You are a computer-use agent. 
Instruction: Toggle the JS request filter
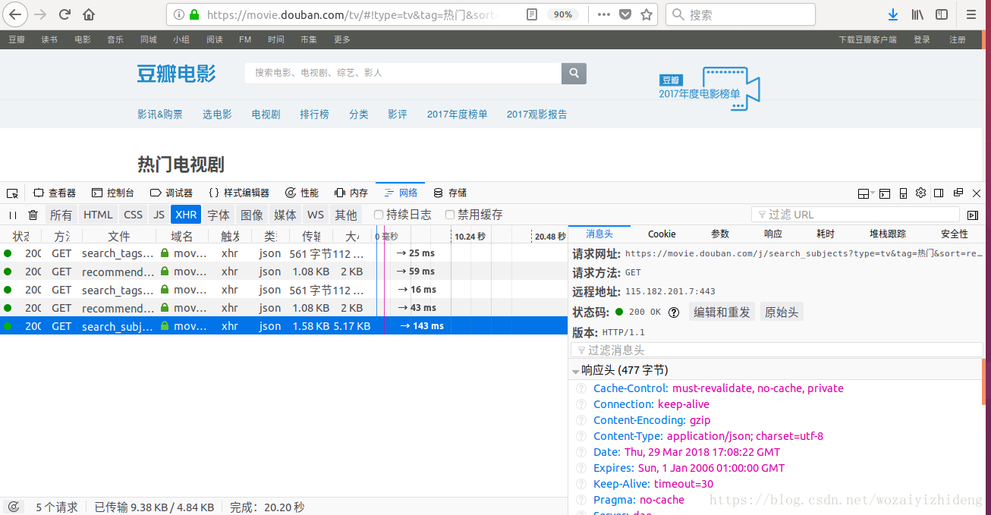click(159, 215)
